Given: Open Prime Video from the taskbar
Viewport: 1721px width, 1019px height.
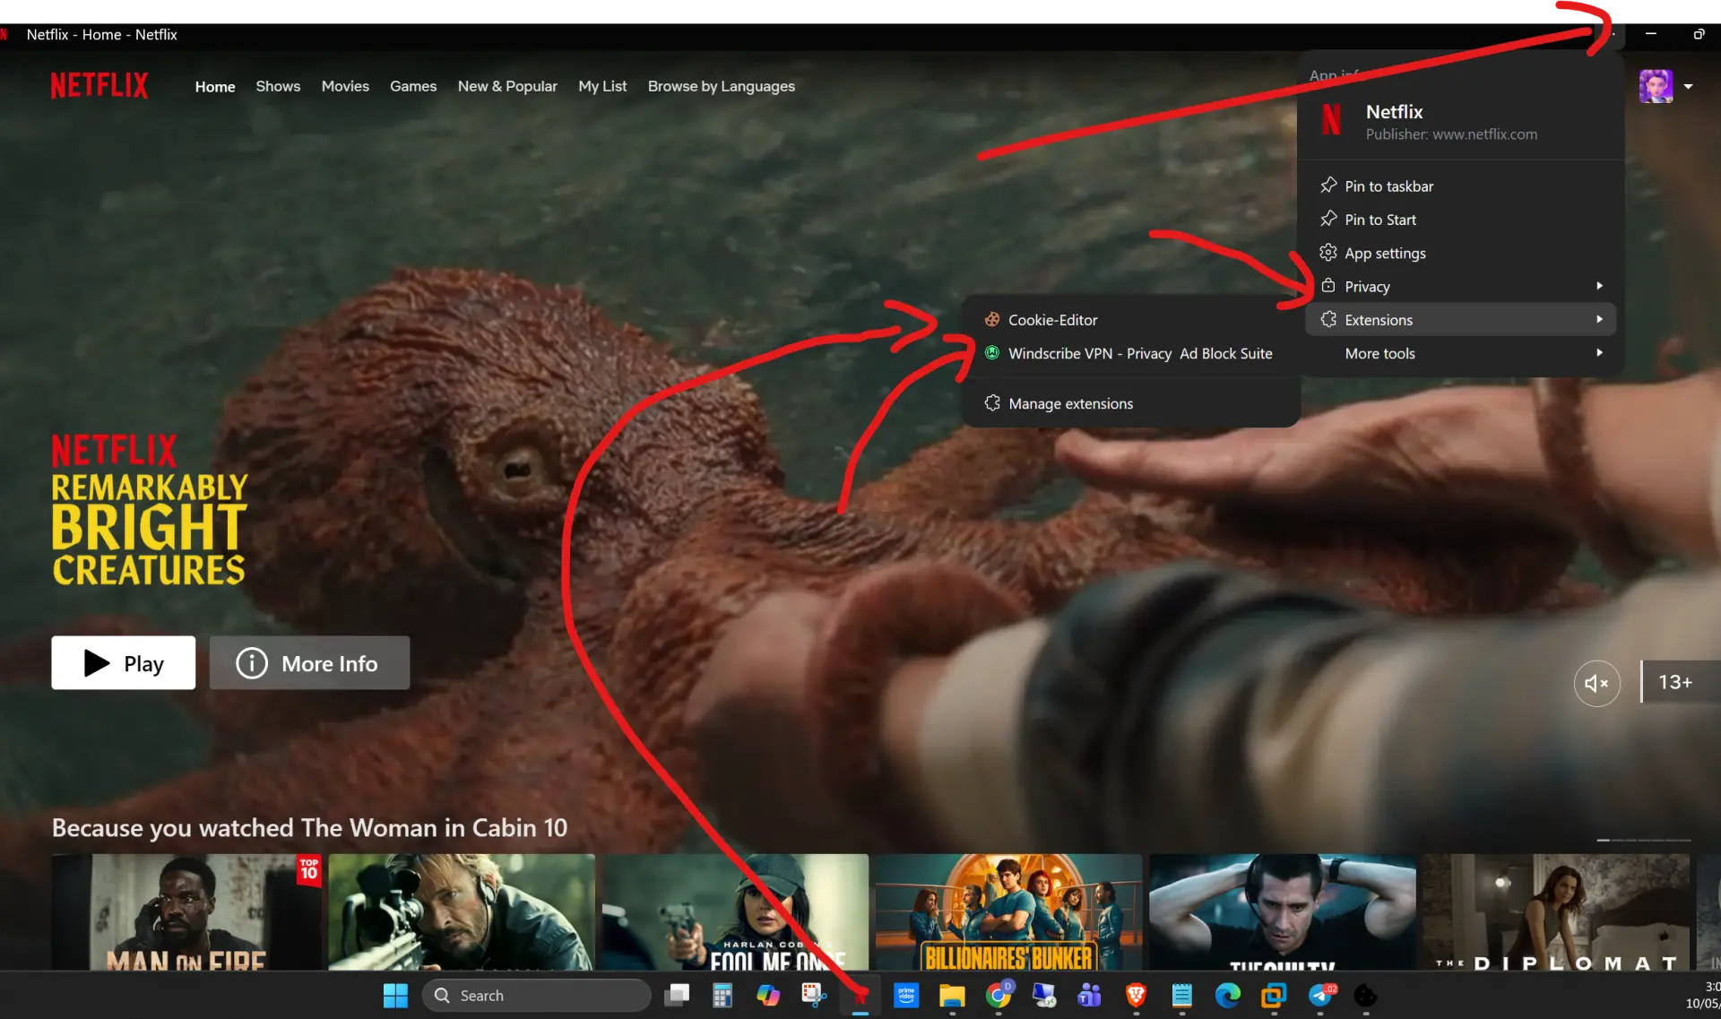Looking at the screenshot, I should coord(906,996).
